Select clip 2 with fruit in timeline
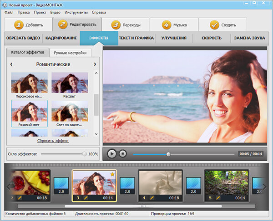Viewport: 273px width, 221px height. point(30,186)
